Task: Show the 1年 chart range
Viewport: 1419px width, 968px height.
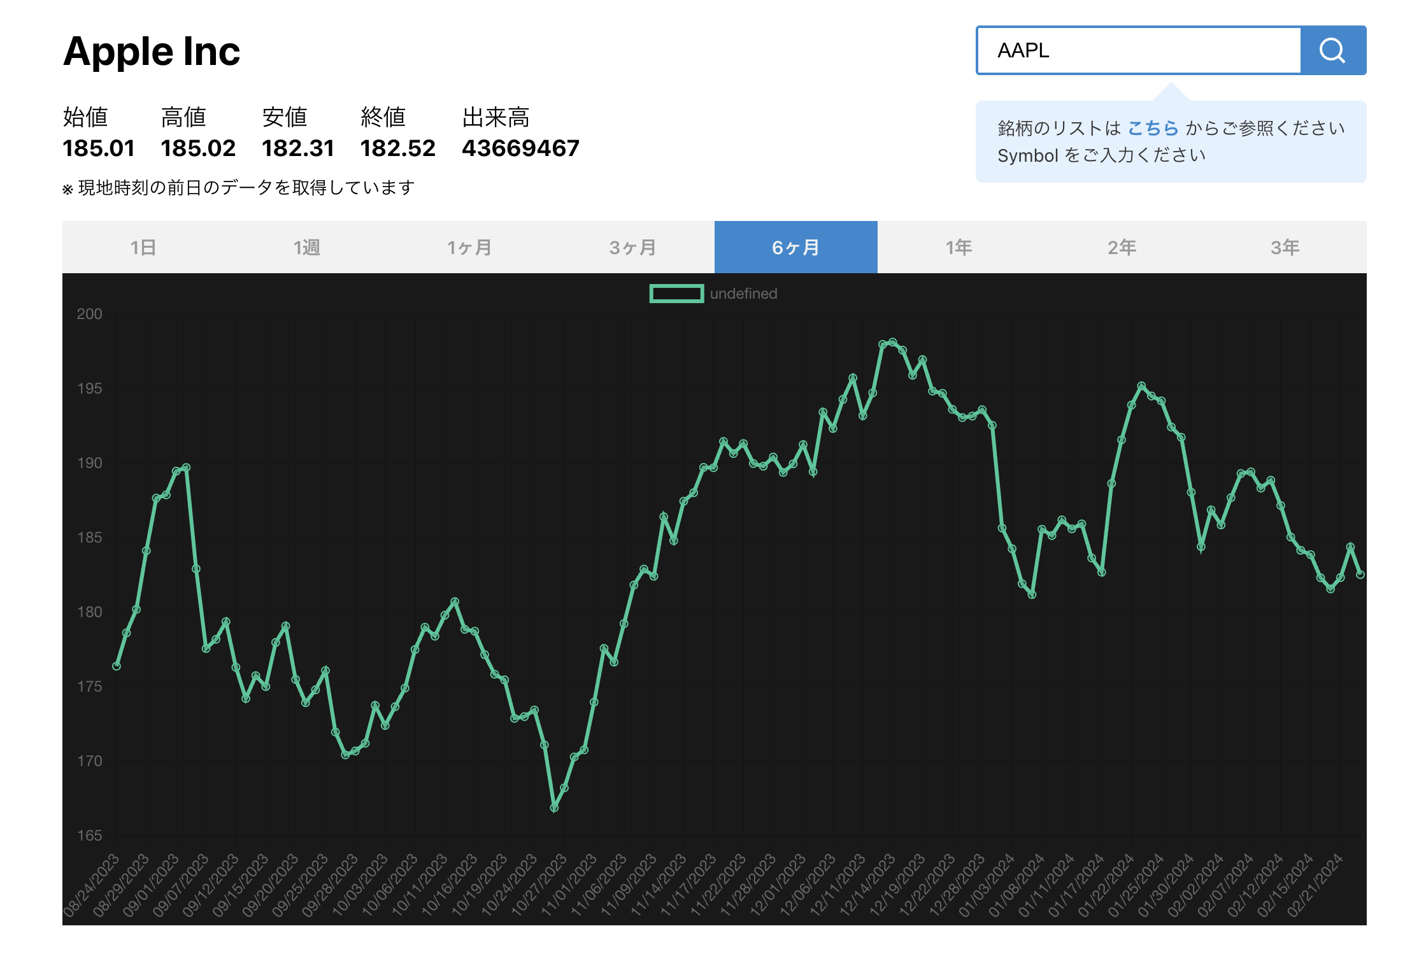Action: pyautogui.click(x=959, y=247)
